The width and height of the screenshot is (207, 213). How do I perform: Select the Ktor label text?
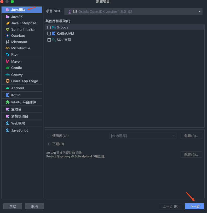coord(15,54)
